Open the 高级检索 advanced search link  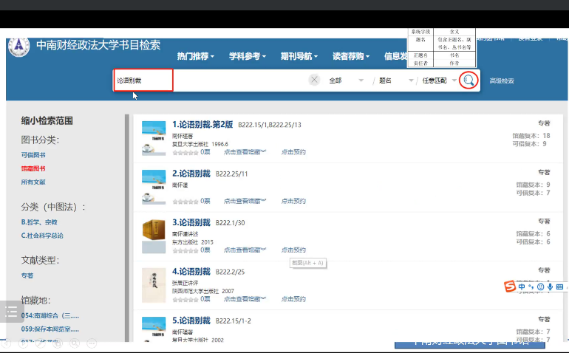click(502, 80)
